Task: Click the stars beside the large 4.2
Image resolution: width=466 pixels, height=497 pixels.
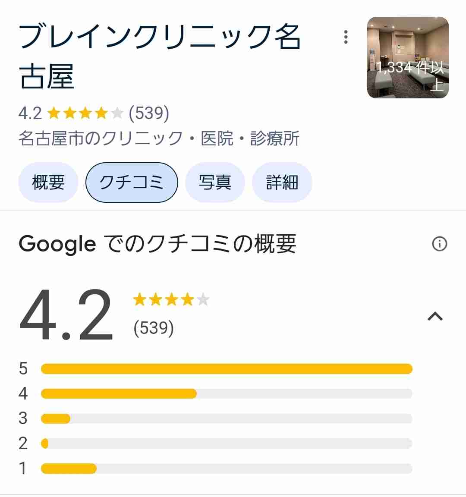Action: [171, 299]
